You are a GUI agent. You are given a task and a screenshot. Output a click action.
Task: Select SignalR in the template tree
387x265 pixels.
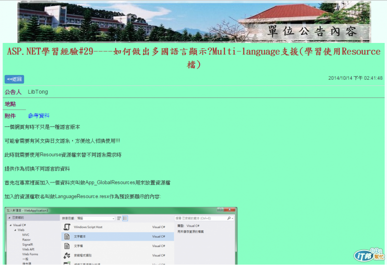[28, 245]
